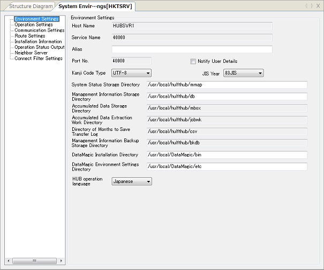The image size is (324, 270).
Task: Enable the Notify User Details checkbox
Action: [193, 62]
